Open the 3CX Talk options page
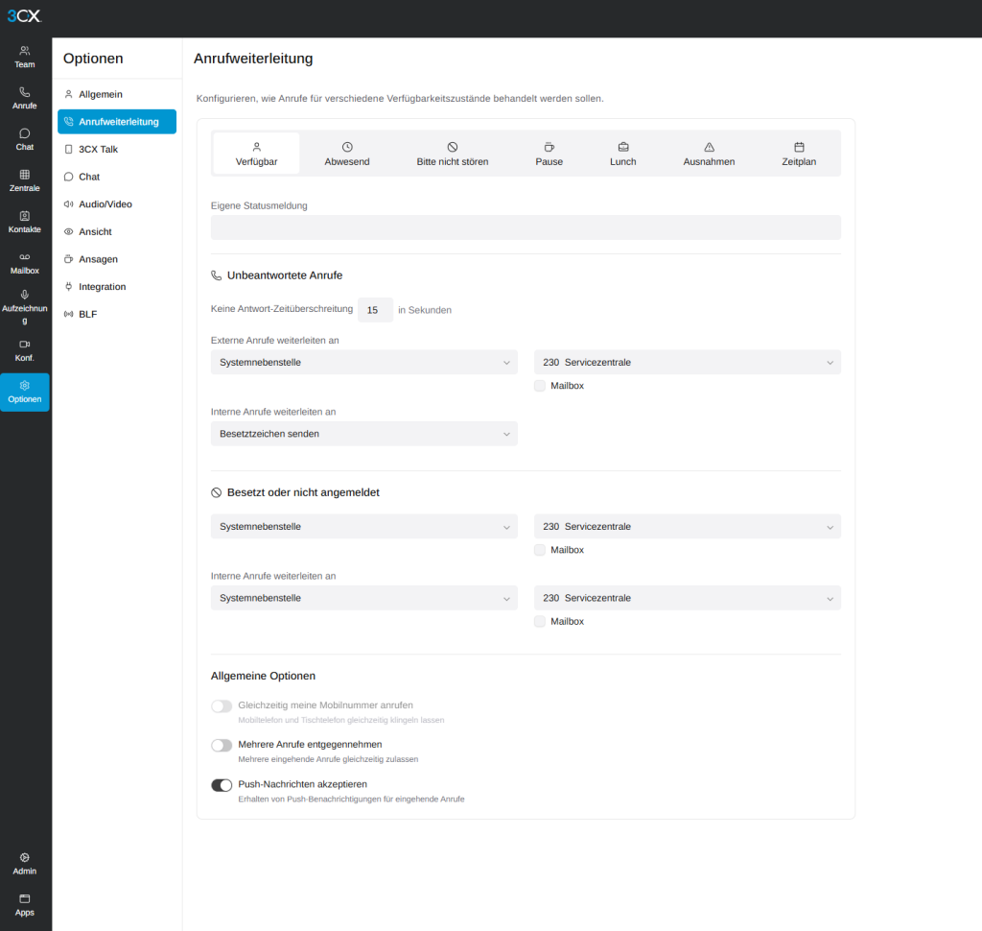Screen dimensions: 982x931 coord(116,149)
